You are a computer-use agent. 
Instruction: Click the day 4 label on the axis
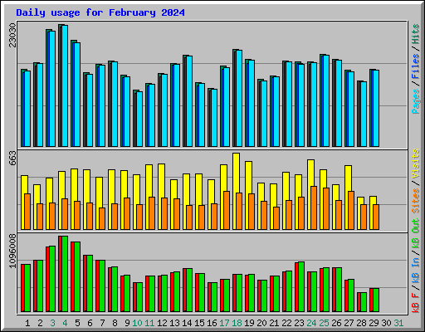click(x=65, y=323)
